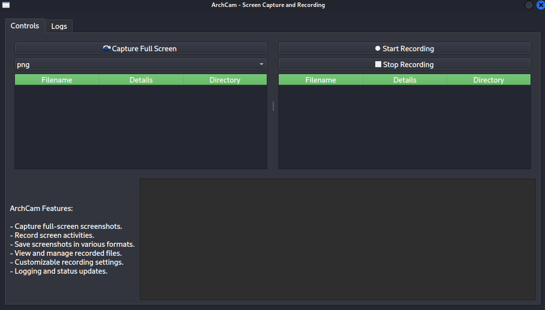Click the splitter handle between the two file panels
Screen dimensions: 545x310
[273, 106]
